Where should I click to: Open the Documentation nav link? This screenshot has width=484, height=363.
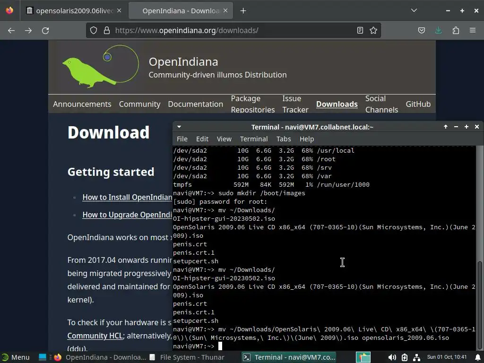tap(195, 104)
